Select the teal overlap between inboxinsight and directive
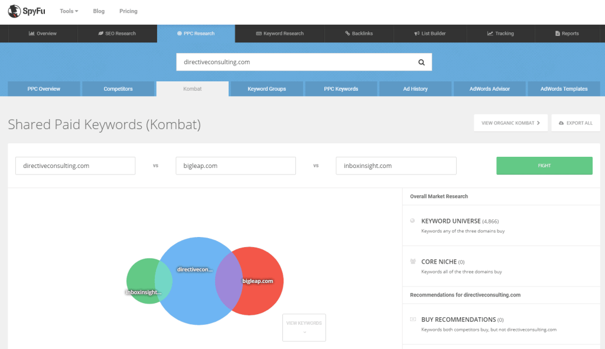605x349 pixels. pos(164,281)
